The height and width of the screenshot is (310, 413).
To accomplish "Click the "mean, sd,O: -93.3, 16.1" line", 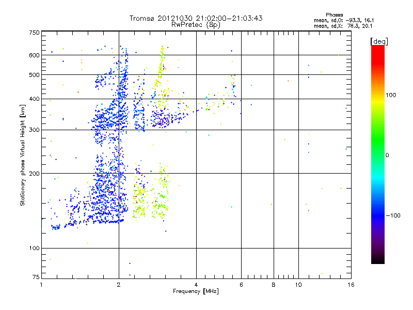I will point(344,20).
